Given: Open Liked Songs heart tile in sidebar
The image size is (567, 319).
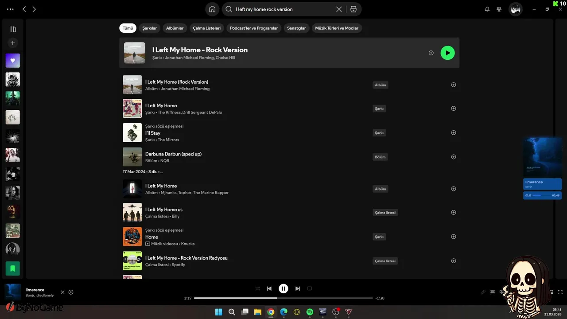Looking at the screenshot, I should pos(12,61).
